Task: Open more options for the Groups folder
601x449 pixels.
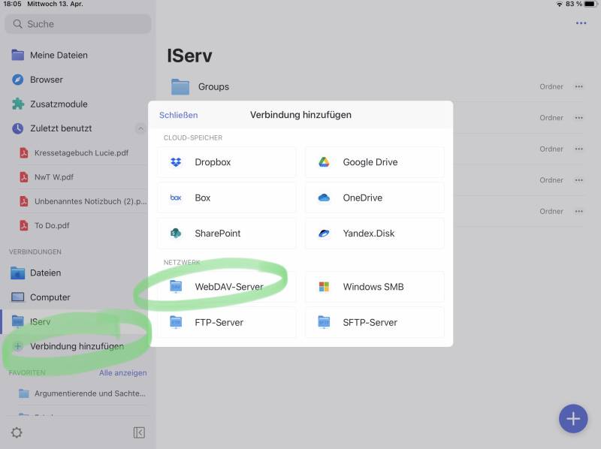Action: (578, 86)
